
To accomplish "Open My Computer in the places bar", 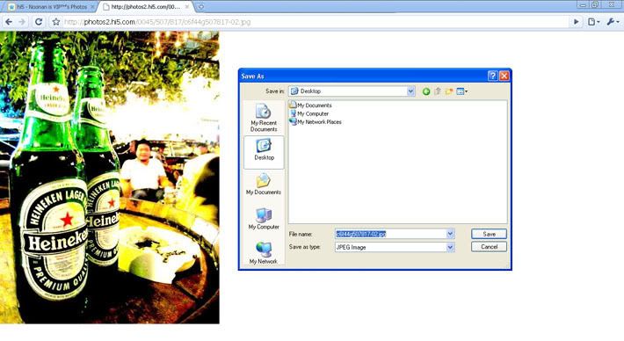I will coord(264,219).
